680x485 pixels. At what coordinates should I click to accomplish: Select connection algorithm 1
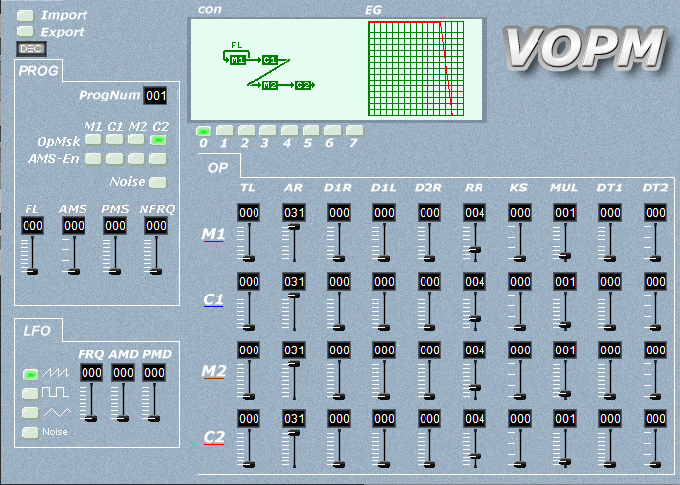225,131
